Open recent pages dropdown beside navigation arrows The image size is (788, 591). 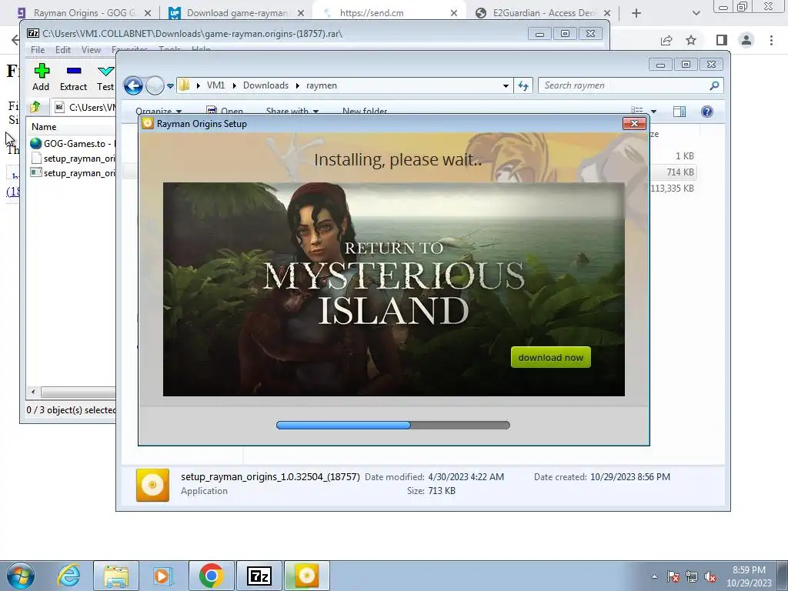(x=170, y=86)
